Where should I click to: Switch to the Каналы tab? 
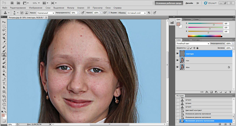(x=186, y=40)
